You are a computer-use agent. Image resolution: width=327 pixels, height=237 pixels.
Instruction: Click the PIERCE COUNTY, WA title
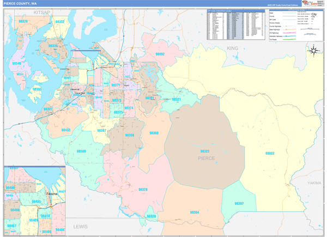tap(21, 3)
